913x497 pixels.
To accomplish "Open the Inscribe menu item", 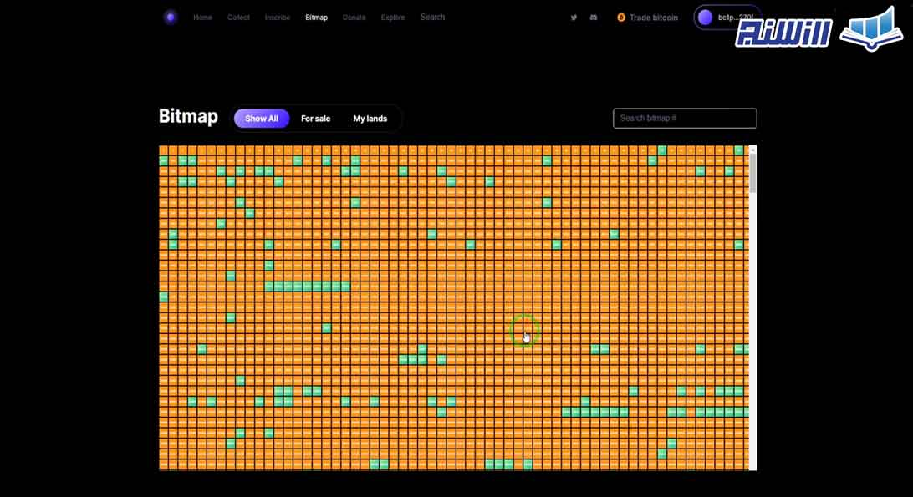I will pyautogui.click(x=278, y=17).
